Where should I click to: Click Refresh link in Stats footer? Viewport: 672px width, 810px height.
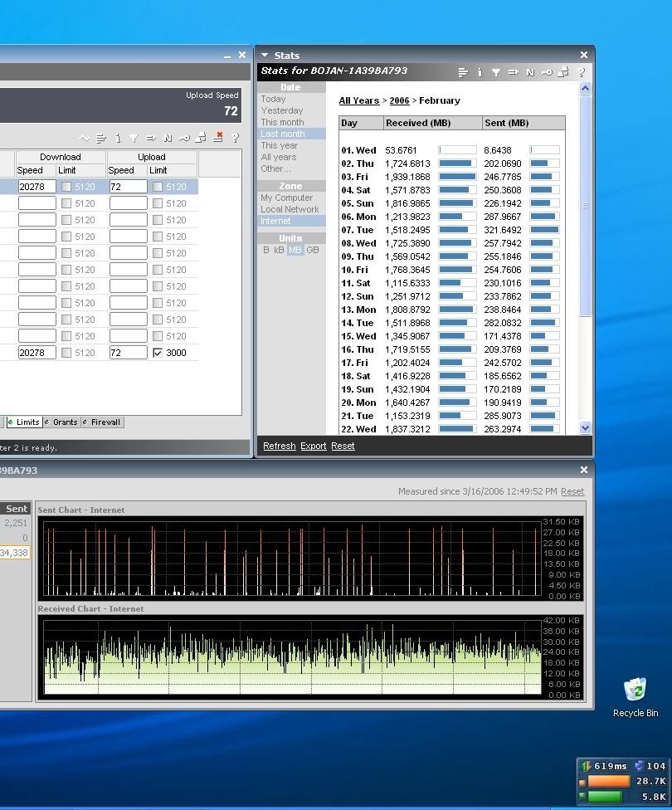[x=280, y=446]
